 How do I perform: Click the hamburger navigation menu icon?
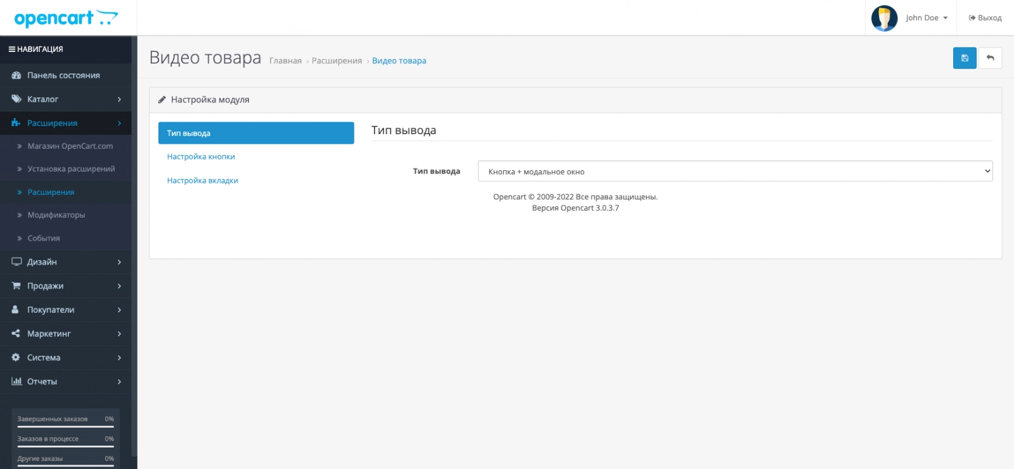point(11,49)
